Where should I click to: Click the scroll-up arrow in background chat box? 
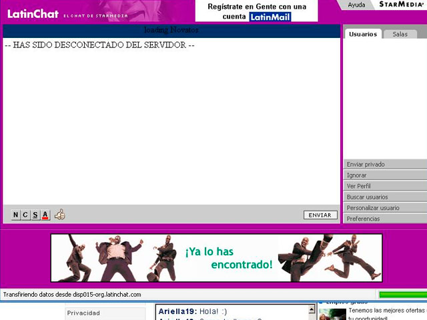312,309
